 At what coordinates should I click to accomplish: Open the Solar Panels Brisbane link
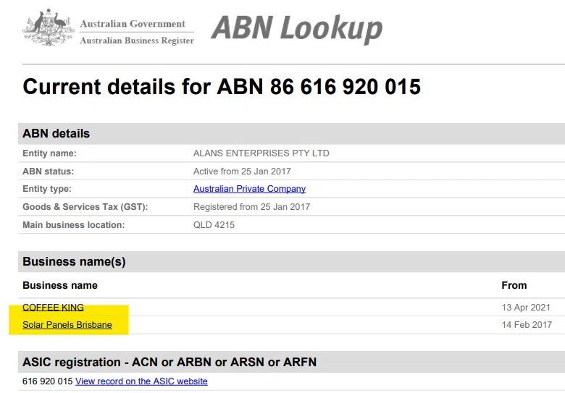point(67,325)
